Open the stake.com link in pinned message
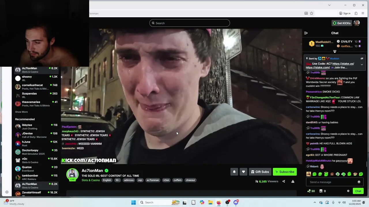369x207 pixels. coord(318,68)
